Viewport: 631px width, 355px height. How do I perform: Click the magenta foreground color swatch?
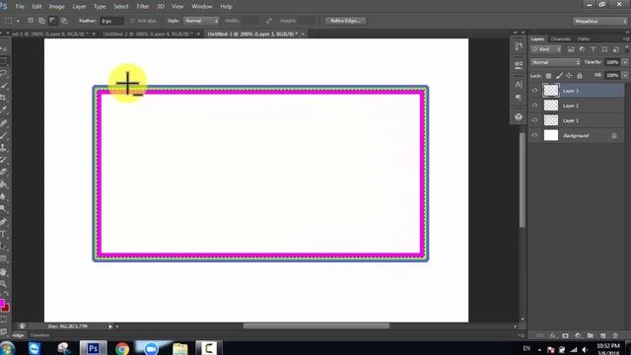tap(2, 303)
